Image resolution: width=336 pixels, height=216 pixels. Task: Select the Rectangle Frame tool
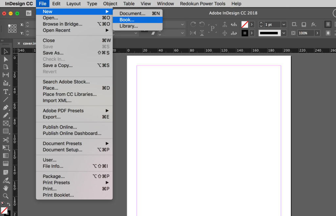[6, 123]
